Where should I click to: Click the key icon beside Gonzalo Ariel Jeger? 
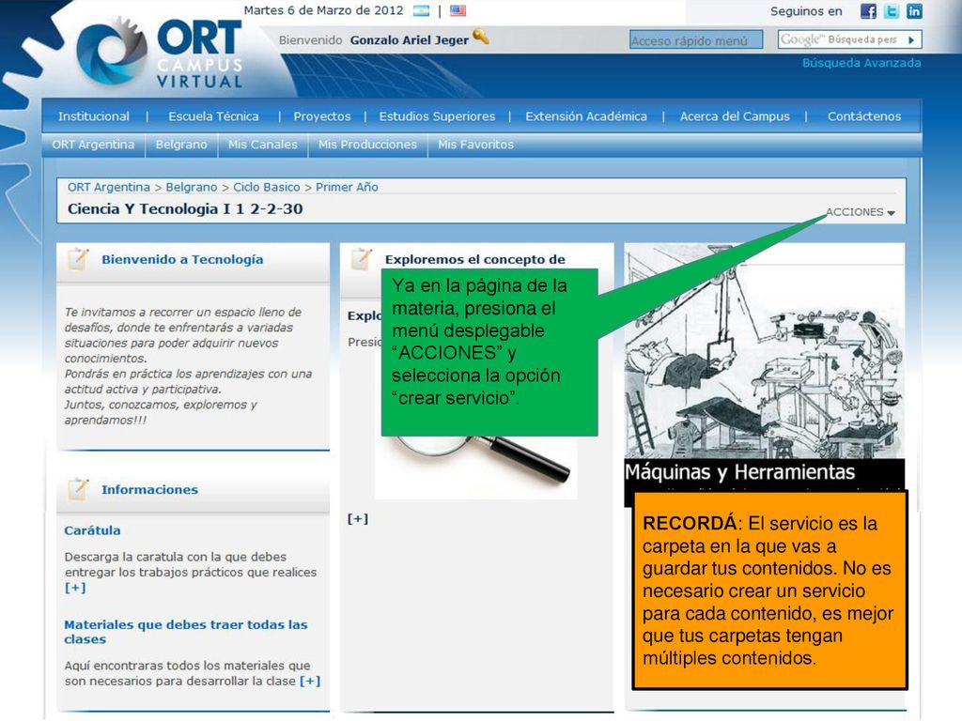(481, 37)
